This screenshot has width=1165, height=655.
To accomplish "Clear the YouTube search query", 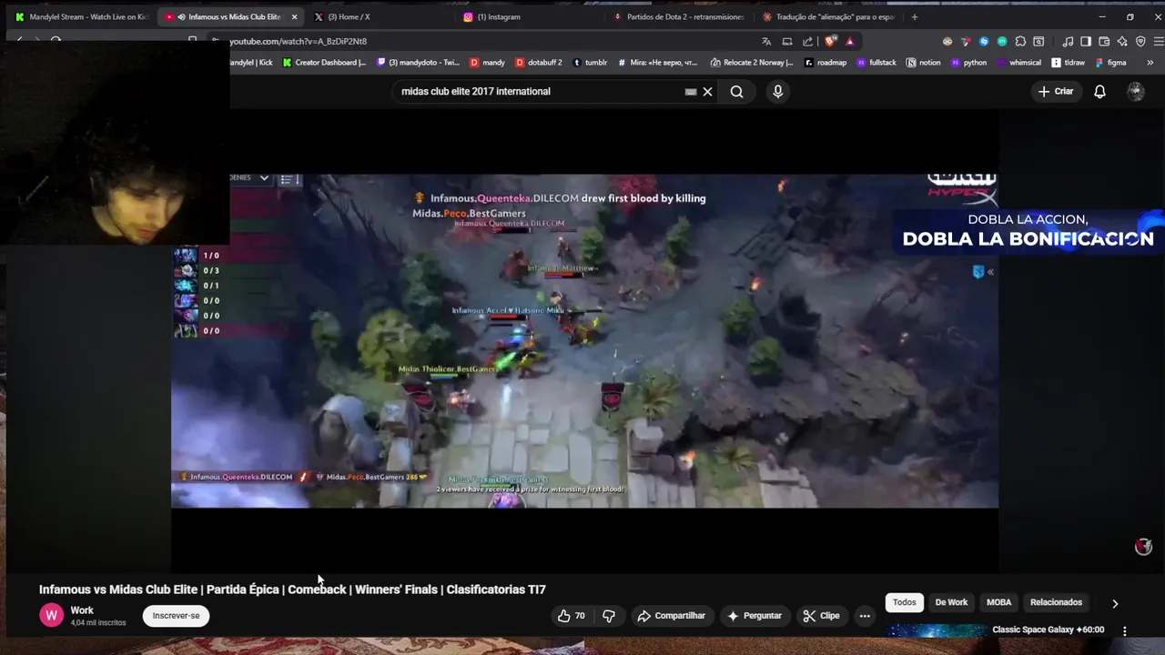I will coord(707,91).
